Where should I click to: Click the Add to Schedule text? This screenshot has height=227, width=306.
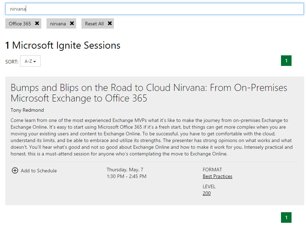[x=39, y=171]
